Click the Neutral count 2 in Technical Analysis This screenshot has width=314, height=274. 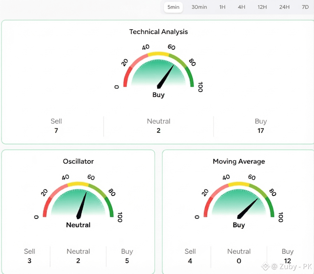click(x=159, y=131)
